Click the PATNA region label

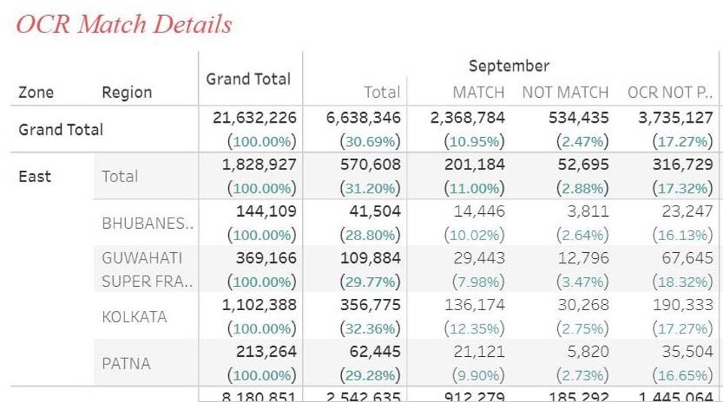(126, 363)
